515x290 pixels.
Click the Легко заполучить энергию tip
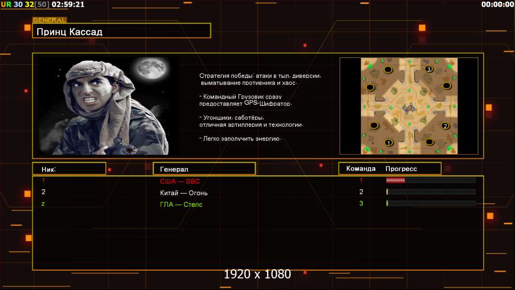pos(240,139)
